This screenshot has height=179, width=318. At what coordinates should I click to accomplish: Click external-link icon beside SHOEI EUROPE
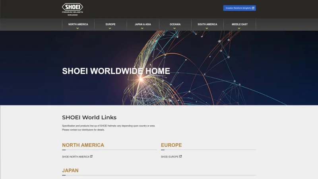point(180,156)
